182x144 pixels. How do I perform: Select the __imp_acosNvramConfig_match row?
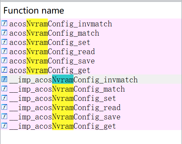coord(91,89)
